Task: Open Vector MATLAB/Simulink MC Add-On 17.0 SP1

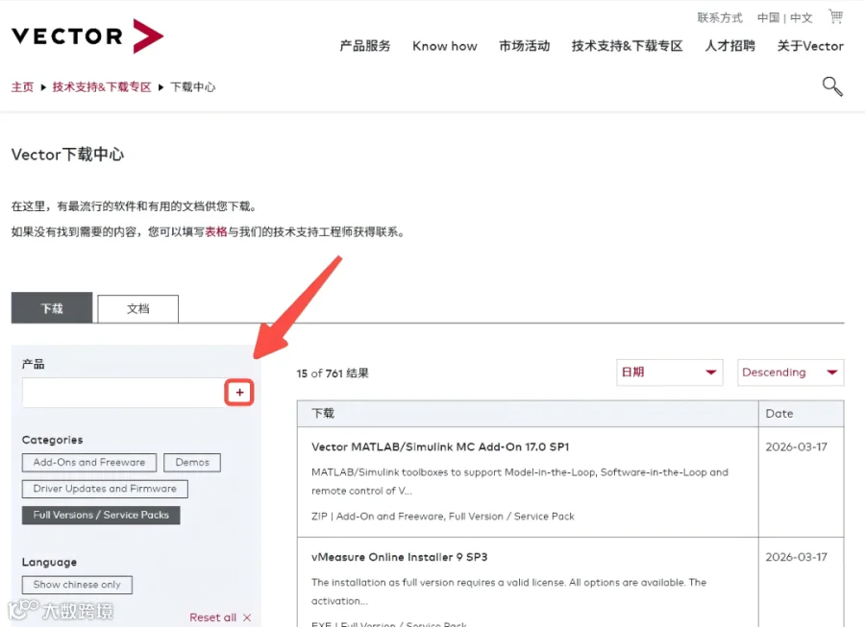Action: pos(440,446)
